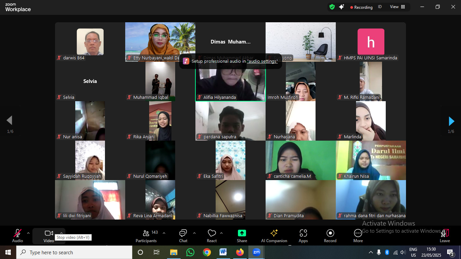This screenshot has width=461, height=259.
Task: Click the music note icon in notification
Action: click(x=186, y=61)
